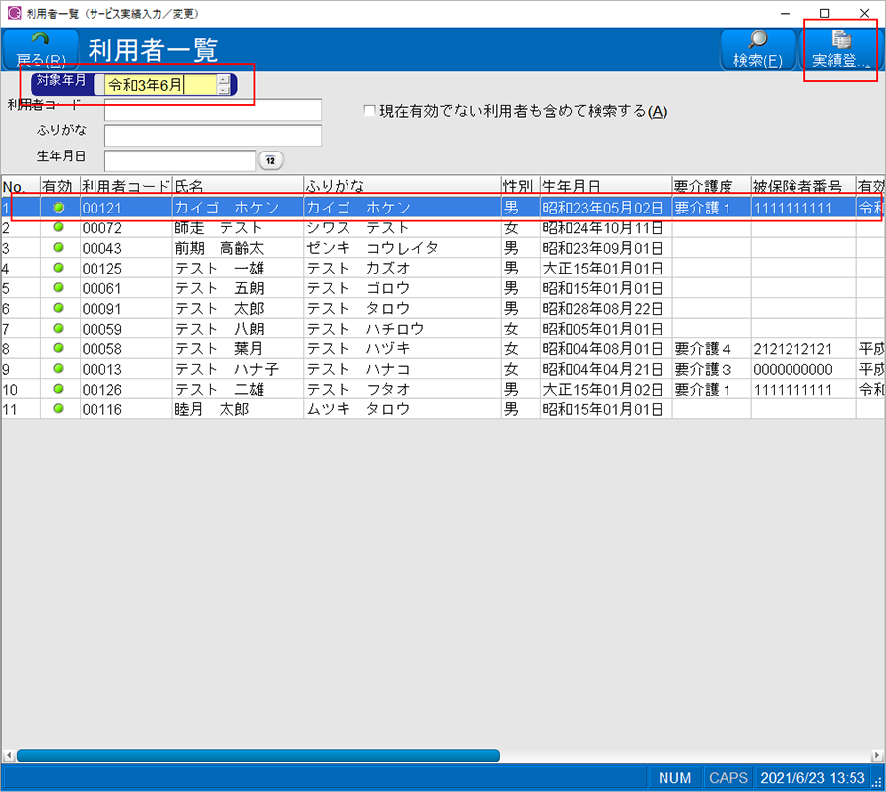
Task: Click the 戻る back button
Action: (x=41, y=49)
